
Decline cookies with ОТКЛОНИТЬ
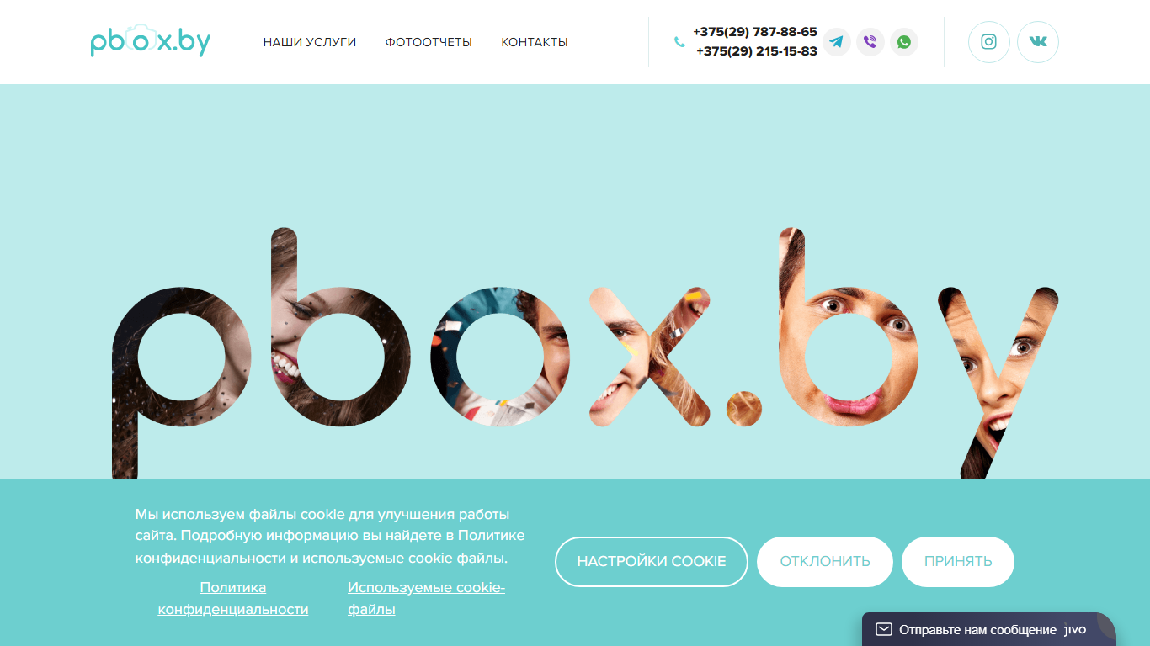825,562
